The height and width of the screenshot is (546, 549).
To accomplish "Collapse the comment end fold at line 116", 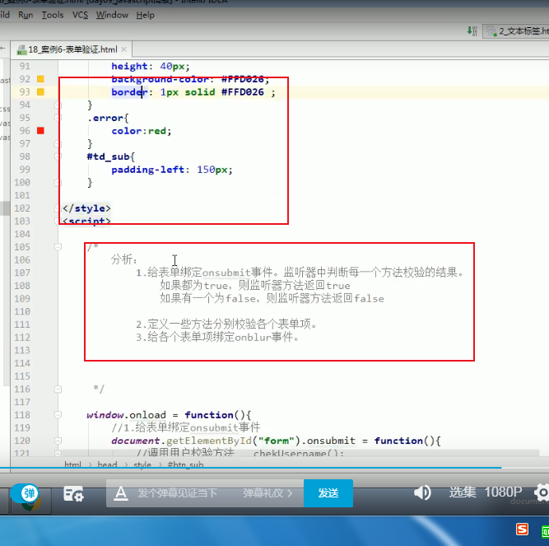I will point(58,389).
